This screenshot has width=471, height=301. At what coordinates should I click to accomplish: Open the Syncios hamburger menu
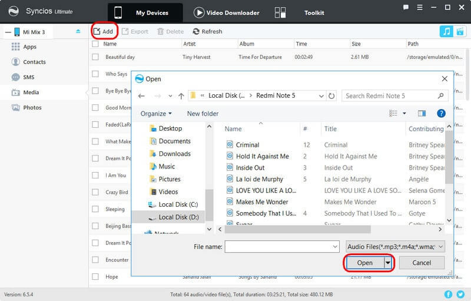coord(420,7)
